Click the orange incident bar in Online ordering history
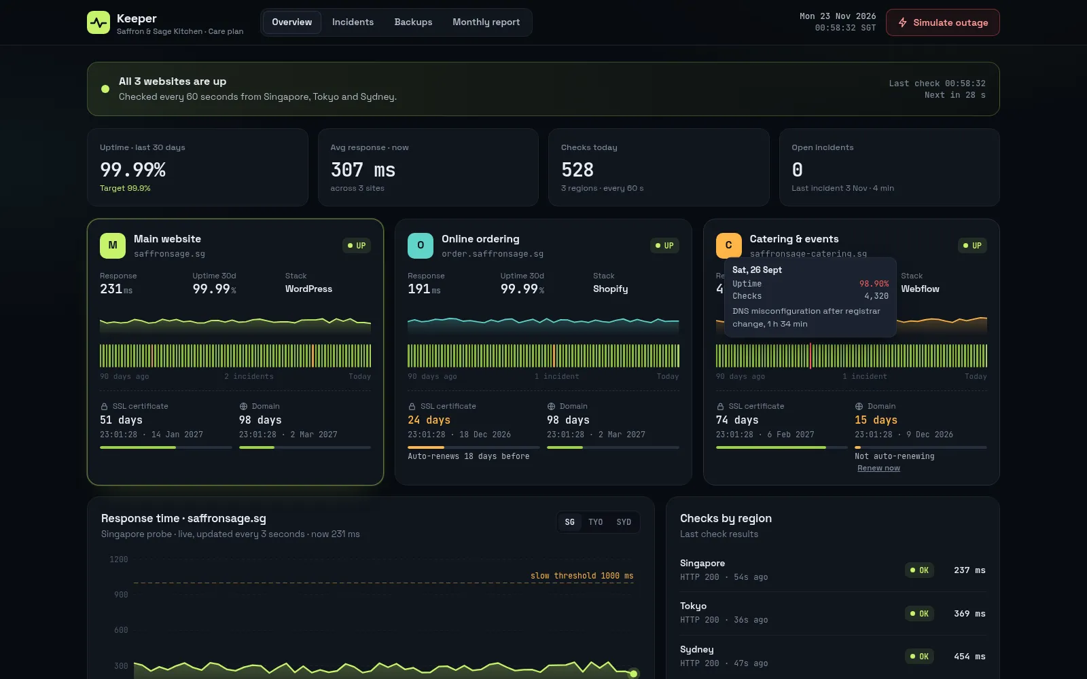1087x679 pixels. (x=554, y=356)
